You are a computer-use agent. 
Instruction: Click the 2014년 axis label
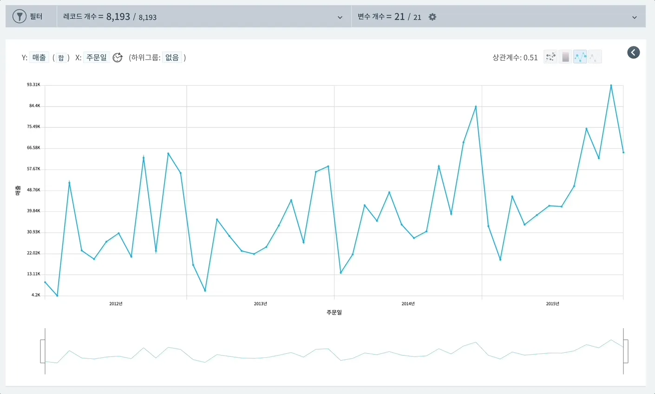coord(408,304)
